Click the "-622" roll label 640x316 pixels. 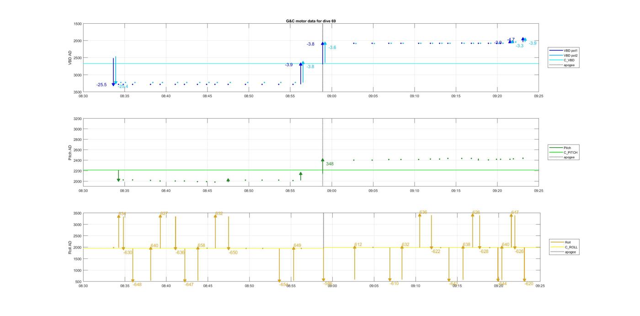coord(436,251)
